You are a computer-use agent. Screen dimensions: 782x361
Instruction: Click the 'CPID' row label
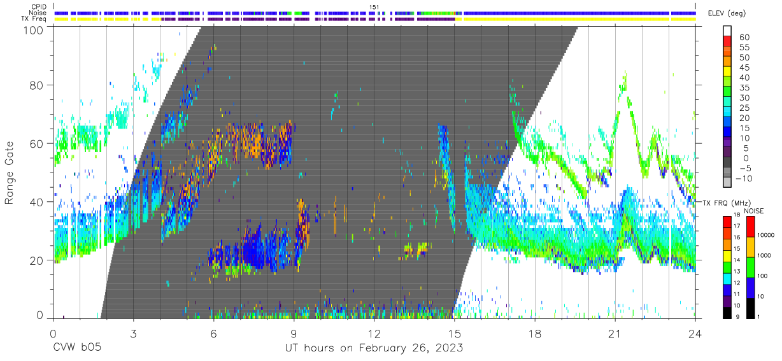click(x=39, y=8)
